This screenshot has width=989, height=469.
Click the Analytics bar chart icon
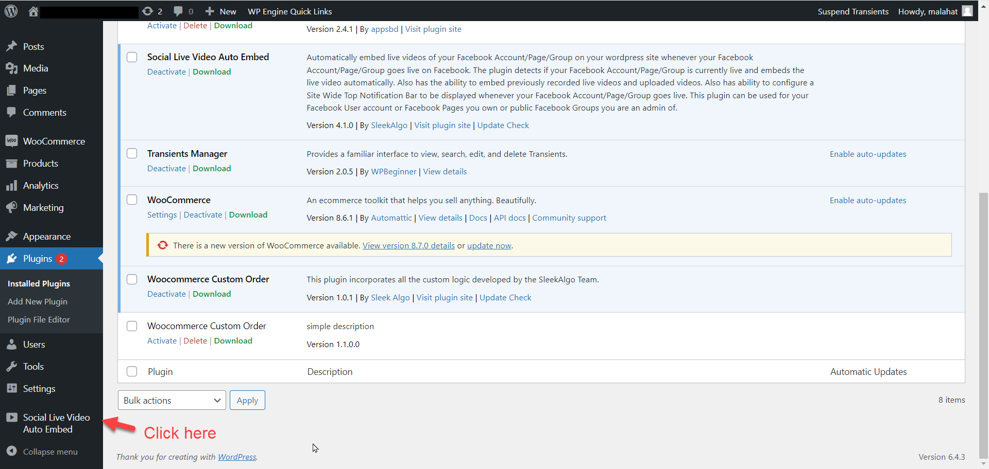(x=12, y=186)
